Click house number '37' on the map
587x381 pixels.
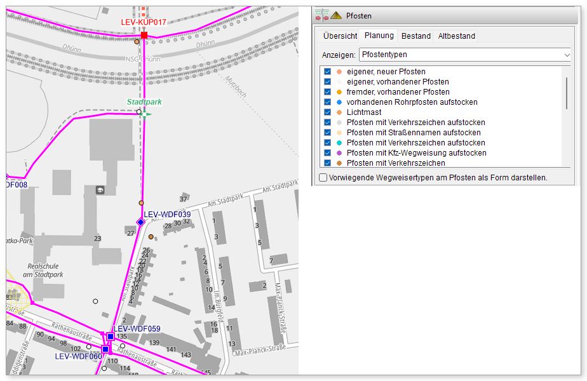click(183, 199)
